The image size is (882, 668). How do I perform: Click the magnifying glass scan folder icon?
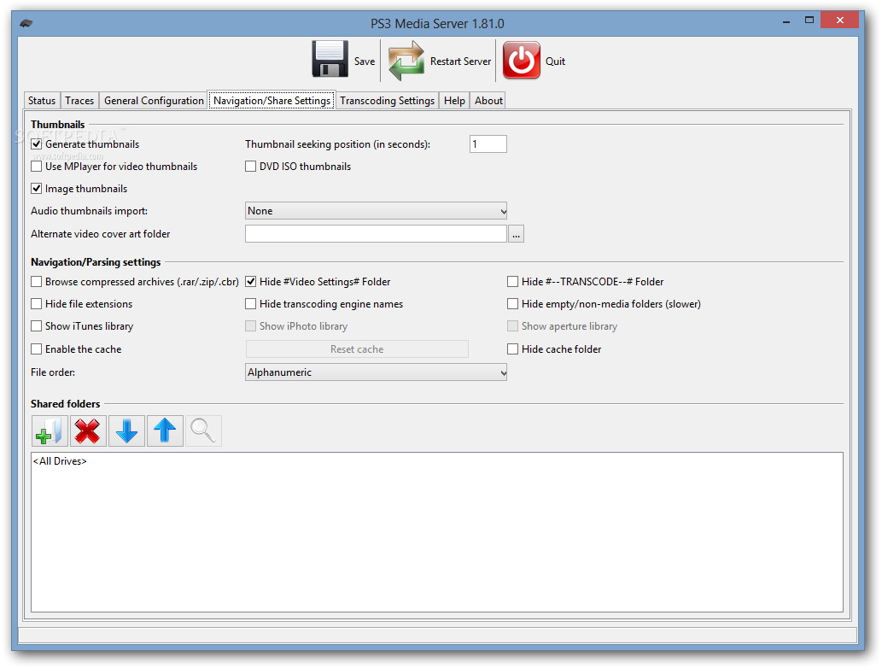tap(203, 431)
